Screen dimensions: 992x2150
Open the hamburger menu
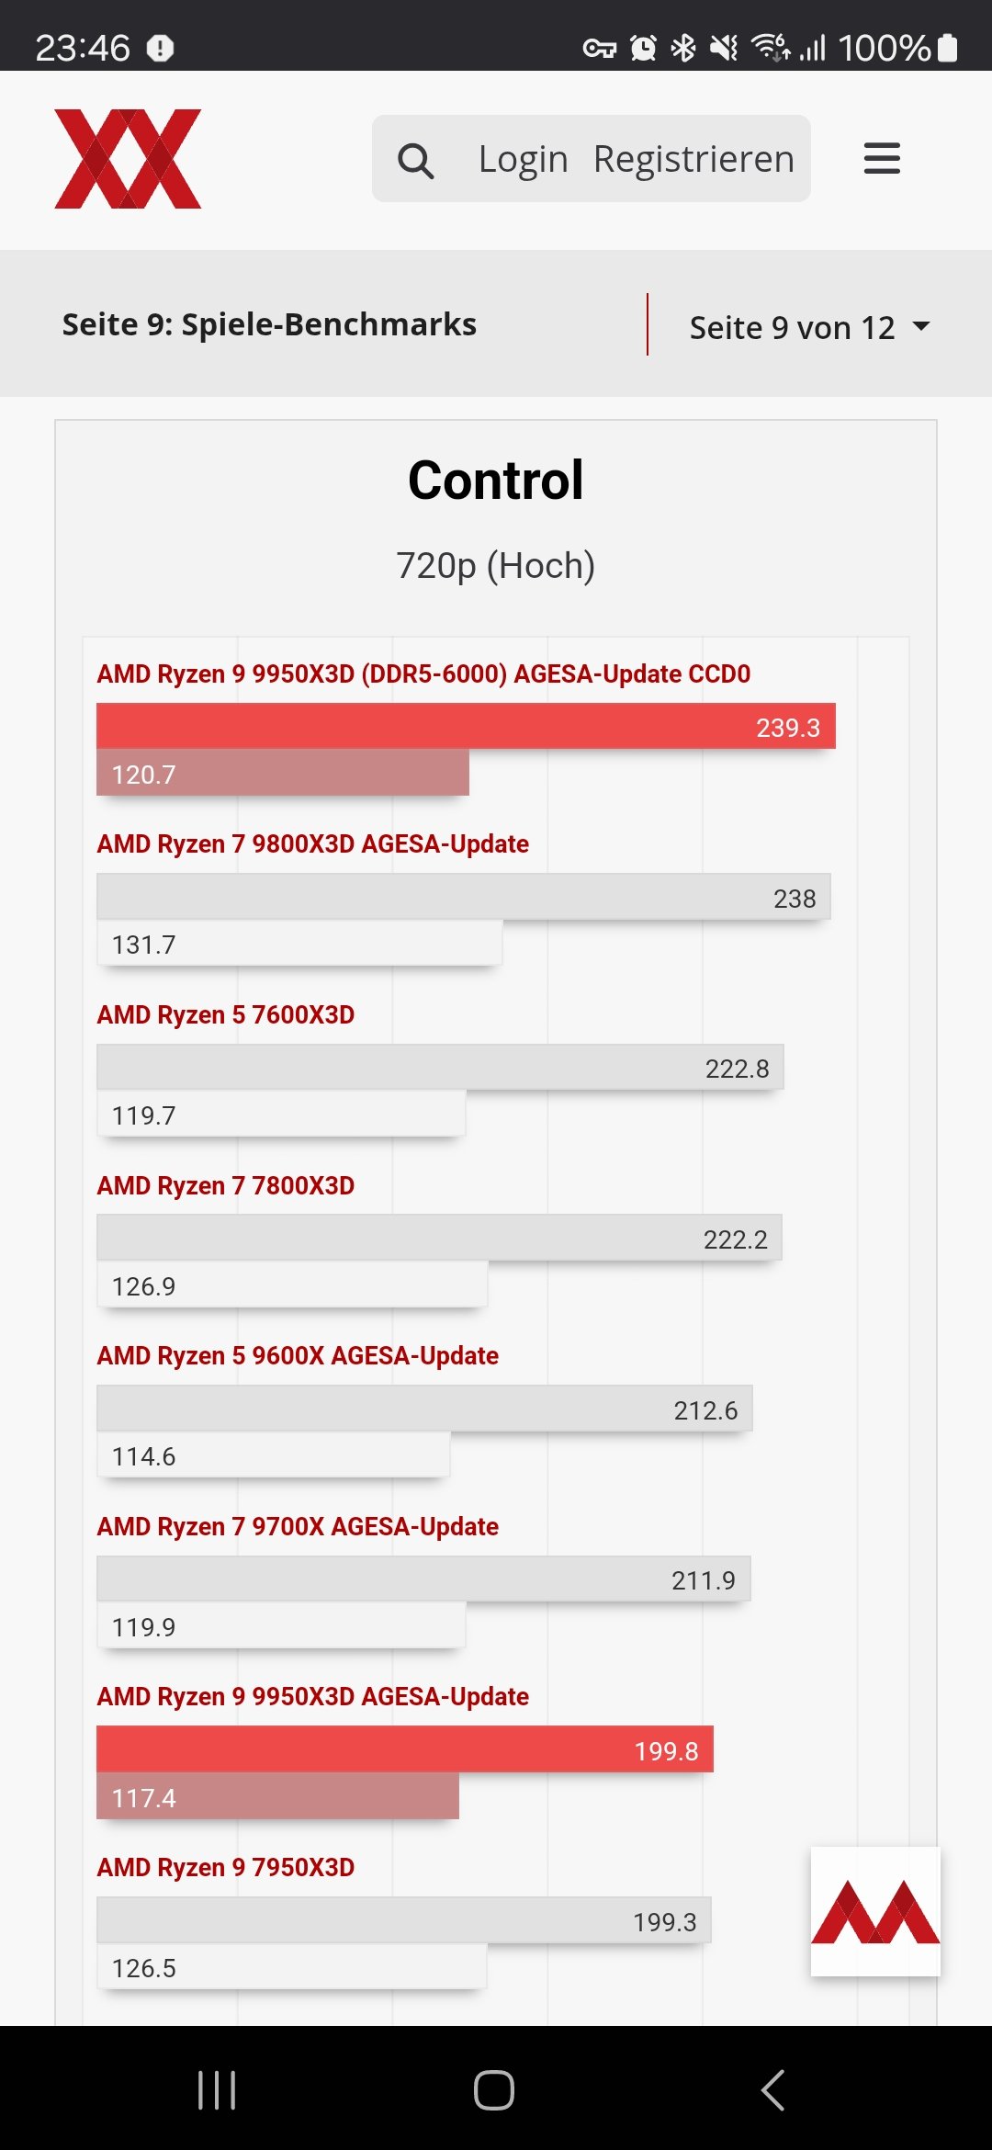[882, 158]
